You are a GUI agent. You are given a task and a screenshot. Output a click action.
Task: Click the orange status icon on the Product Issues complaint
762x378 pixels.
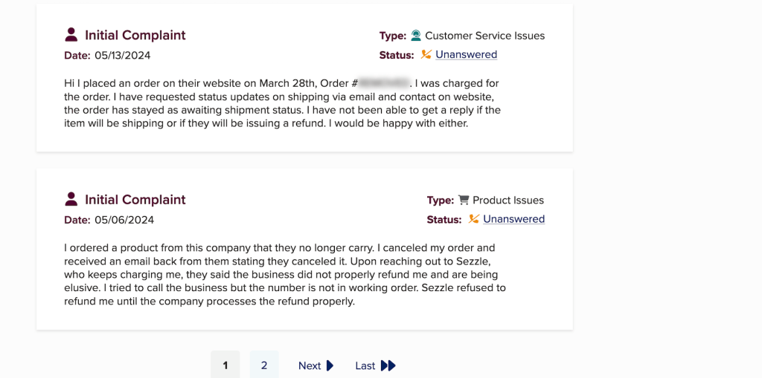(473, 219)
